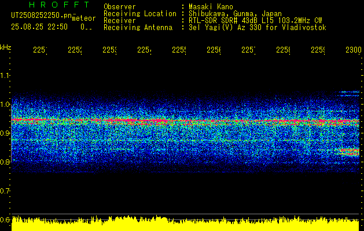Click the 2253 time axis marker
364x231 pixels.
(x=109, y=50)
